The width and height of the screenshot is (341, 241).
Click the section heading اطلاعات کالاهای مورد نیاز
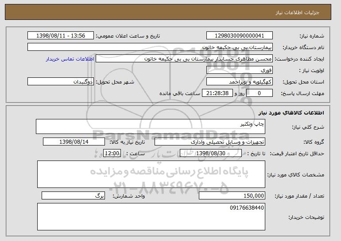pyautogui.click(x=291, y=113)
